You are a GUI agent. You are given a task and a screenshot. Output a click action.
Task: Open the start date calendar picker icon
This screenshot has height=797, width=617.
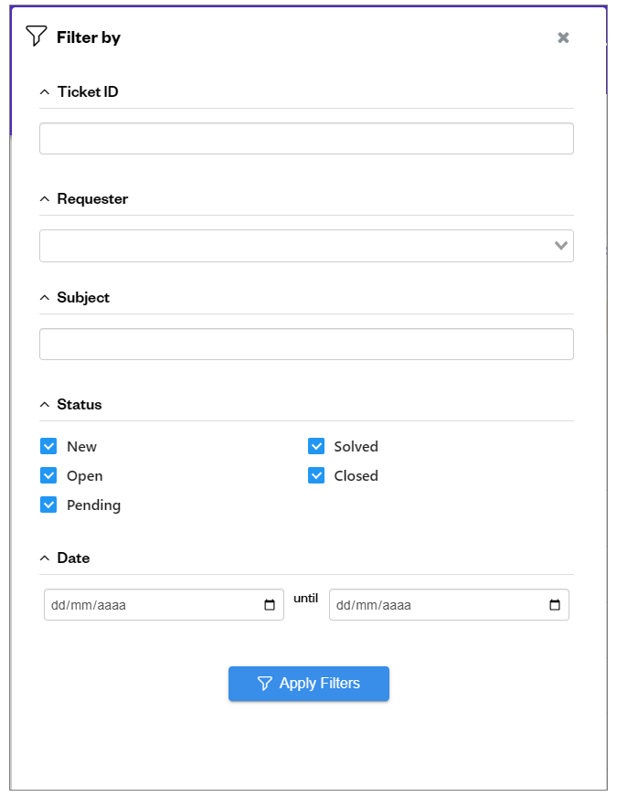[x=270, y=605]
